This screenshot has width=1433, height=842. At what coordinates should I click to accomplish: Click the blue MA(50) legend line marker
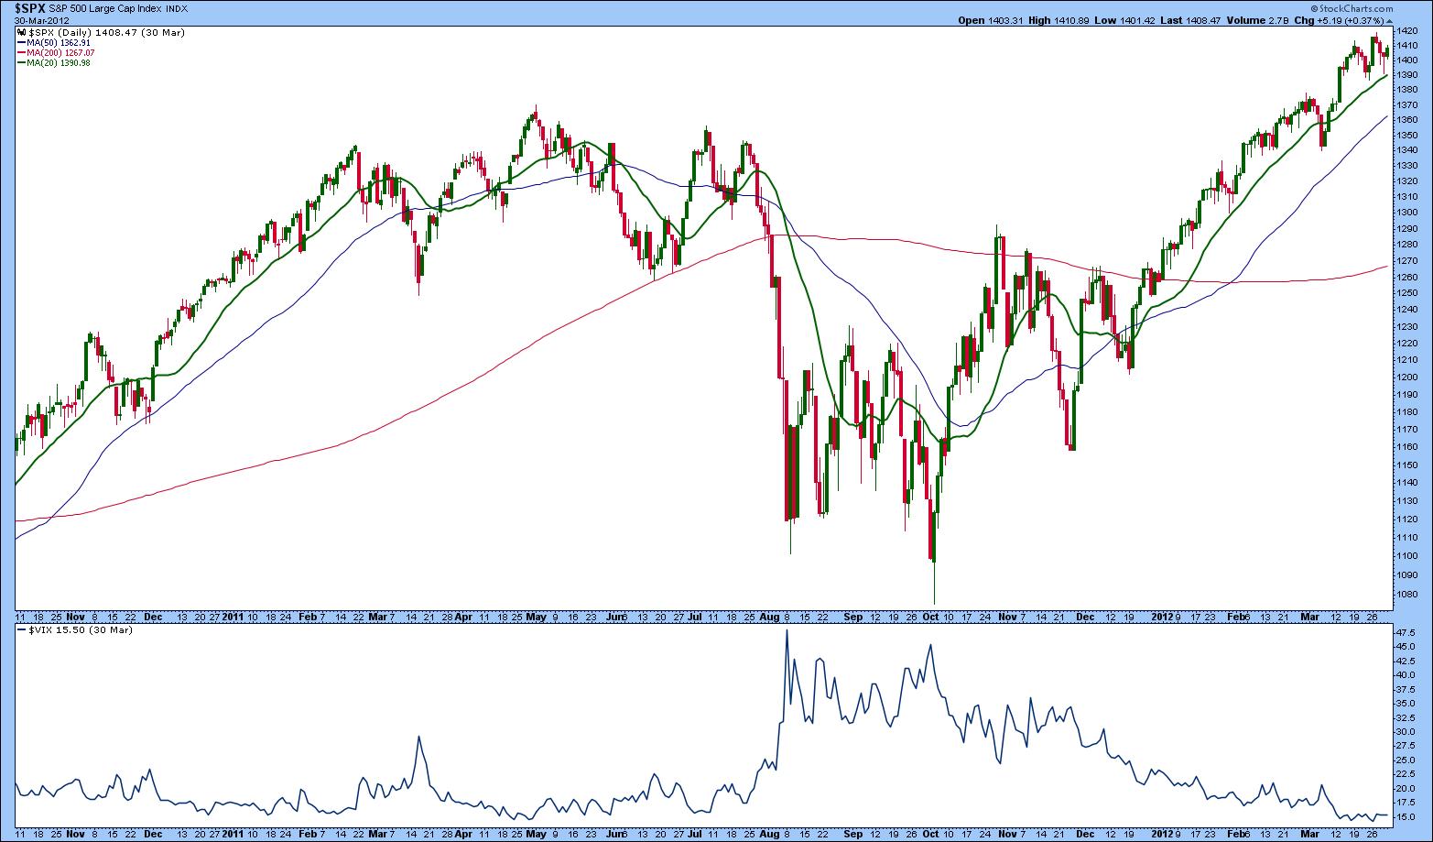(21, 42)
